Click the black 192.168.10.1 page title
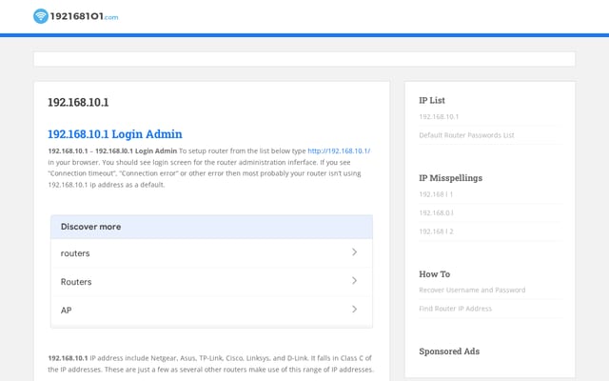The image size is (609, 381). point(78,102)
